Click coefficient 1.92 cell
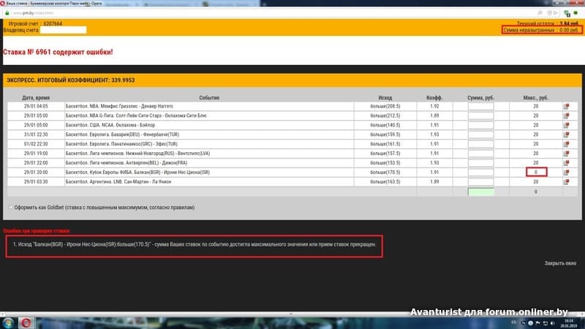The width and height of the screenshot is (585, 329). click(434, 106)
